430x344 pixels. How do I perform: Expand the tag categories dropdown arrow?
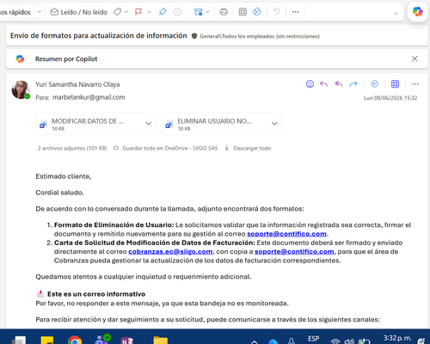pos(126,12)
